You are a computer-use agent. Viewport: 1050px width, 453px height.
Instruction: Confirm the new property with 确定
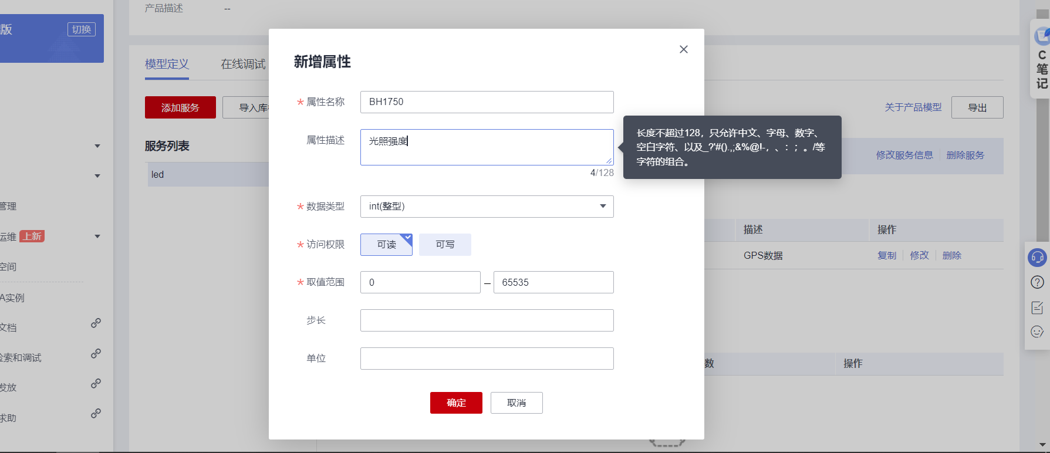(x=456, y=403)
